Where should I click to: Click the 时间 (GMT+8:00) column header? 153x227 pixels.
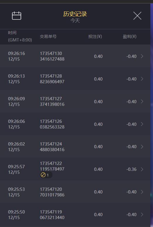pos(20,36)
